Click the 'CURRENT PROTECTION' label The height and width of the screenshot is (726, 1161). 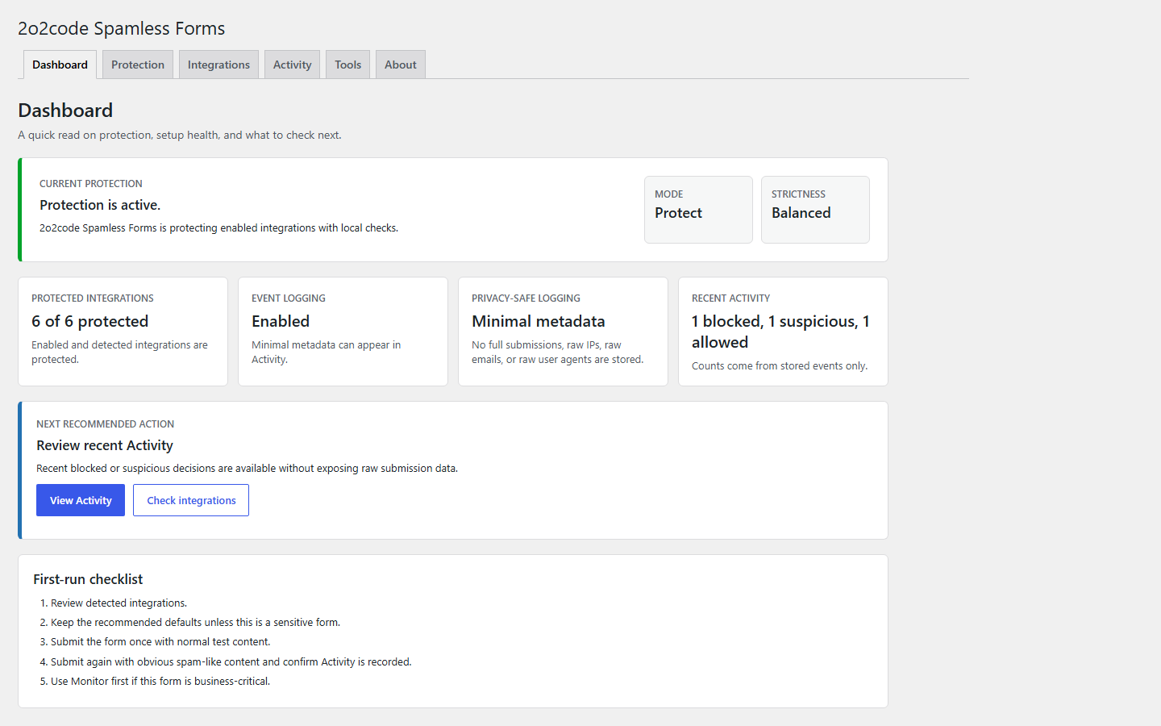[91, 184]
